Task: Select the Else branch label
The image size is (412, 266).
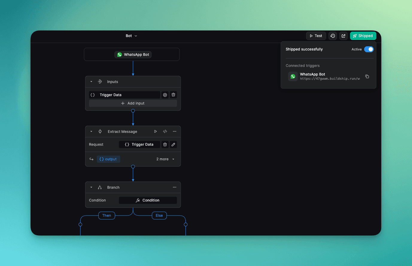Action: tap(159, 216)
